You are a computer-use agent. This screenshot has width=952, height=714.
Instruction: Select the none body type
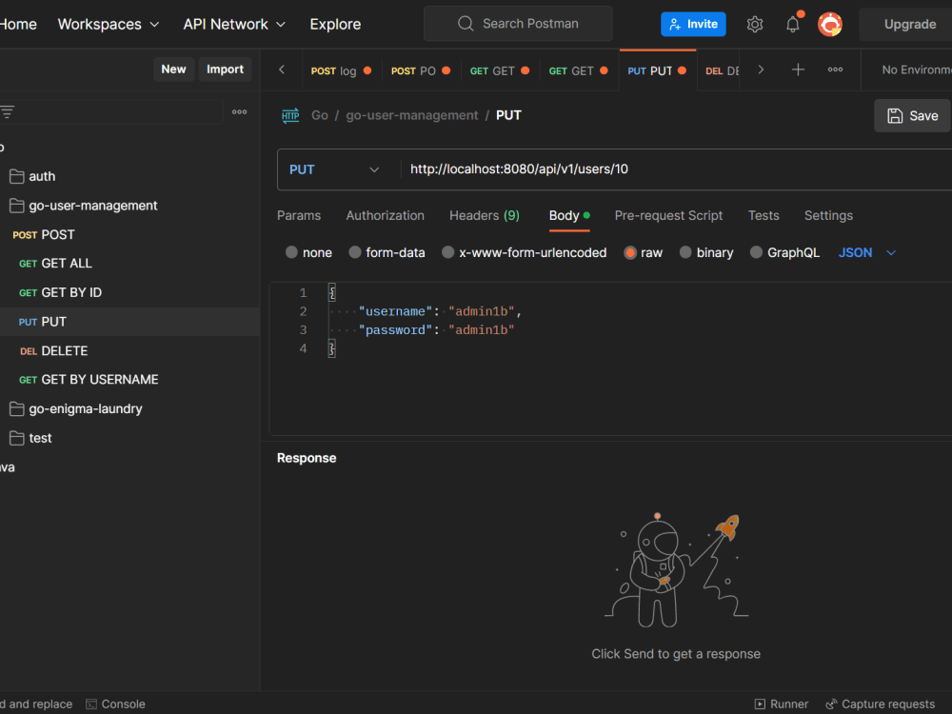click(x=291, y=252)
